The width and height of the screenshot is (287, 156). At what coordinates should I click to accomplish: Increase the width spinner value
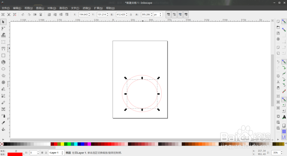[127, 13]
